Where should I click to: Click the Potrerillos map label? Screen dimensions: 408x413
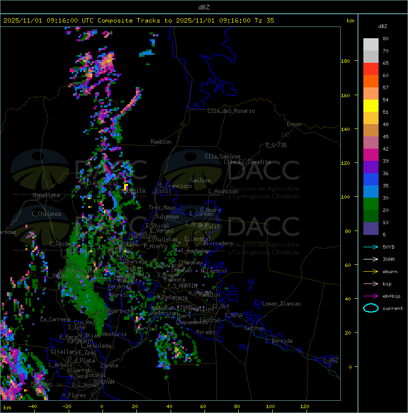point(82,270)
